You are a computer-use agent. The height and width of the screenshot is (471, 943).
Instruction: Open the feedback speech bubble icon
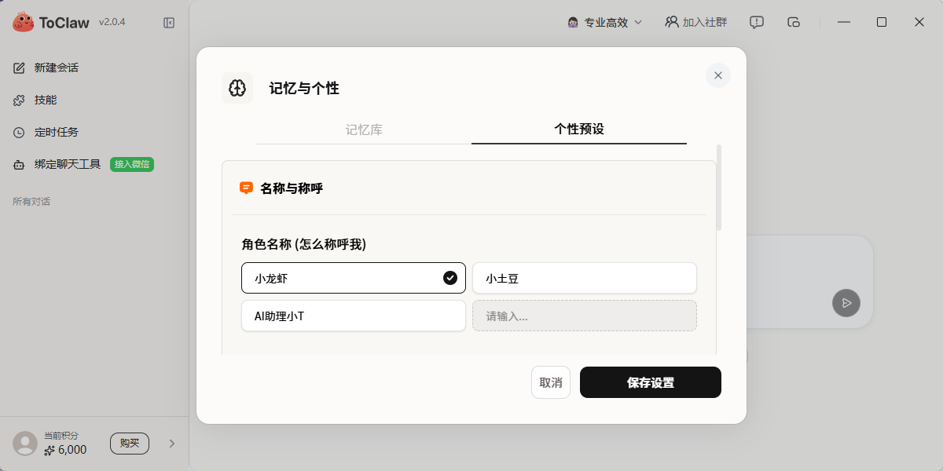click(757, 23)
